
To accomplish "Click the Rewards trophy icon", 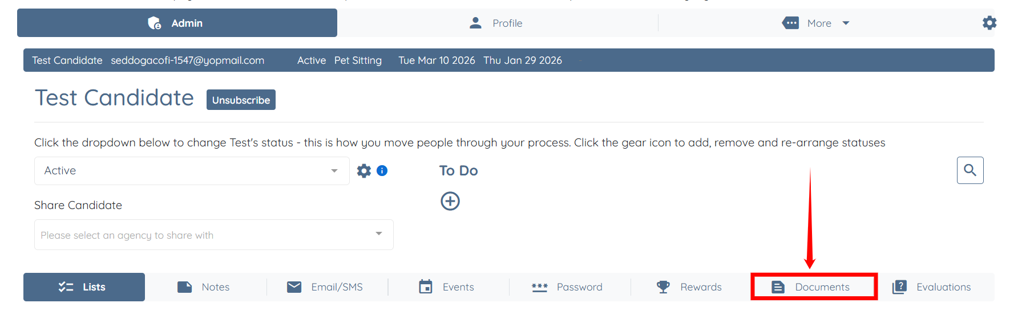I will coord(663,287).
